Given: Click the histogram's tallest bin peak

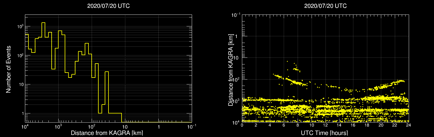Looking at the screenshot, I should [43, 23].
